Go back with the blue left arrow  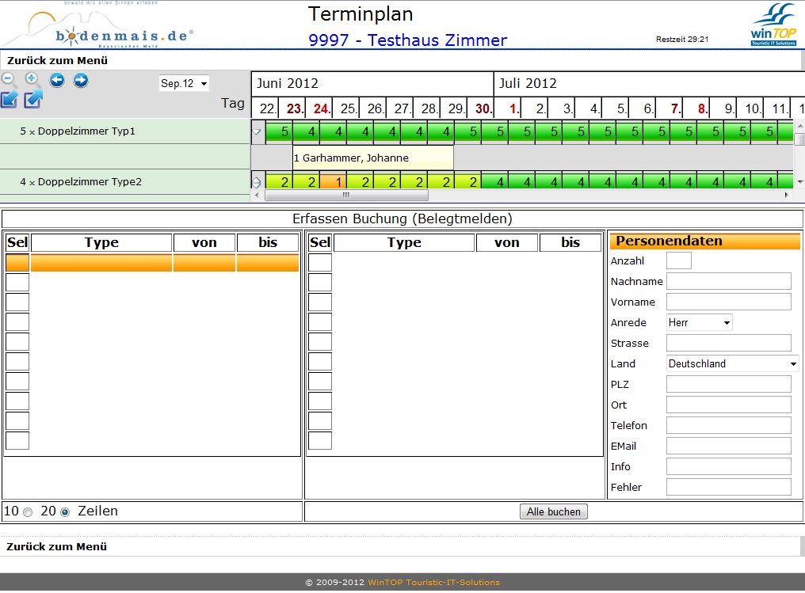tap(57, 79)
